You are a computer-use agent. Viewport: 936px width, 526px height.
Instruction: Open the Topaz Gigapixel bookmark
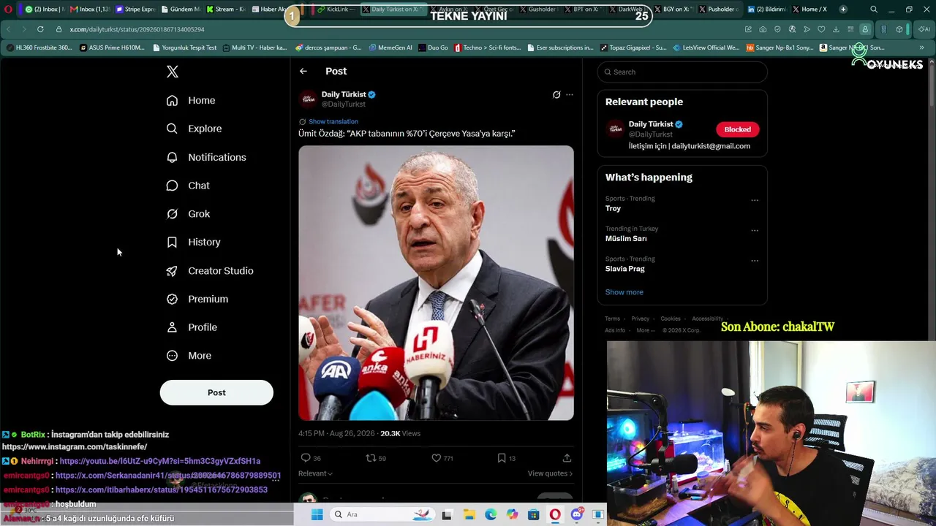[x=633, y=47]
